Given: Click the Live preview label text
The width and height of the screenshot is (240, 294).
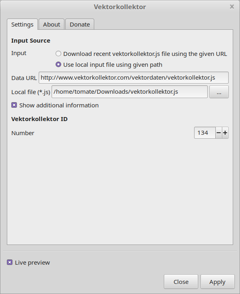Looking at the screenshot, I should pyautogui.click(x=33, y=263).
